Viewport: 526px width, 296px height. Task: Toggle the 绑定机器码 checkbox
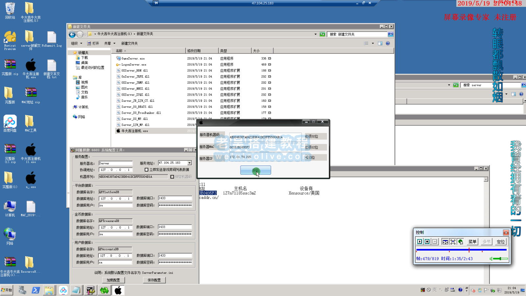(172, 177)
